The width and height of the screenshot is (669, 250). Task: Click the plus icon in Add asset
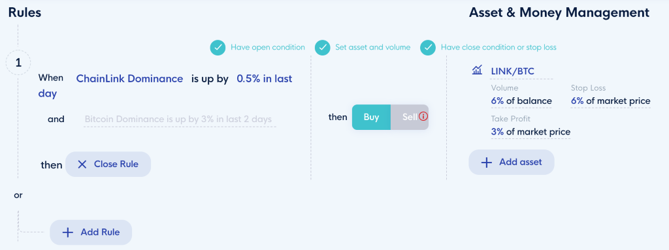tap(486, 162)
